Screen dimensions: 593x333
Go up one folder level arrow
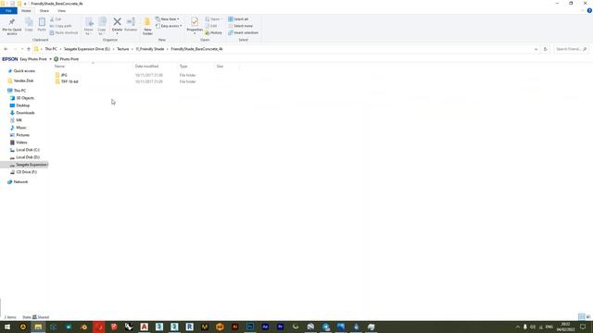[x=29, y=49]
